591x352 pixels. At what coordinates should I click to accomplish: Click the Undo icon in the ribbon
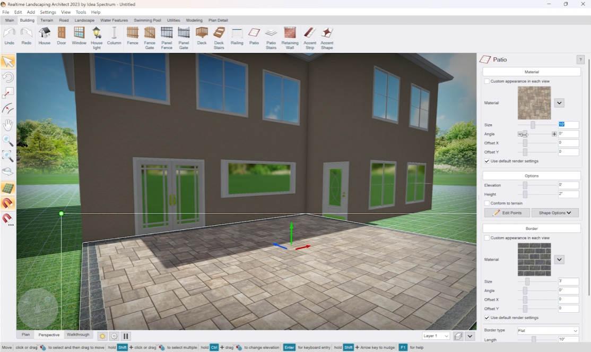coord(10,37)
